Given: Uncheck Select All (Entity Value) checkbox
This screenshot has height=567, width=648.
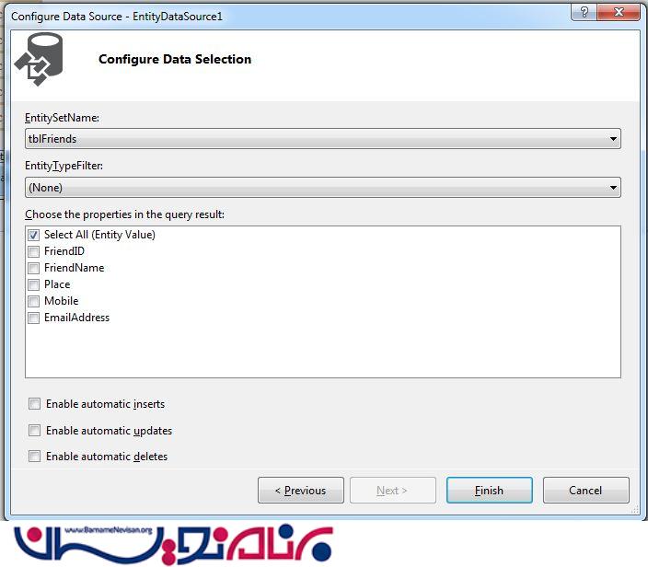Looking at the screenshot, I should (34, 235).
